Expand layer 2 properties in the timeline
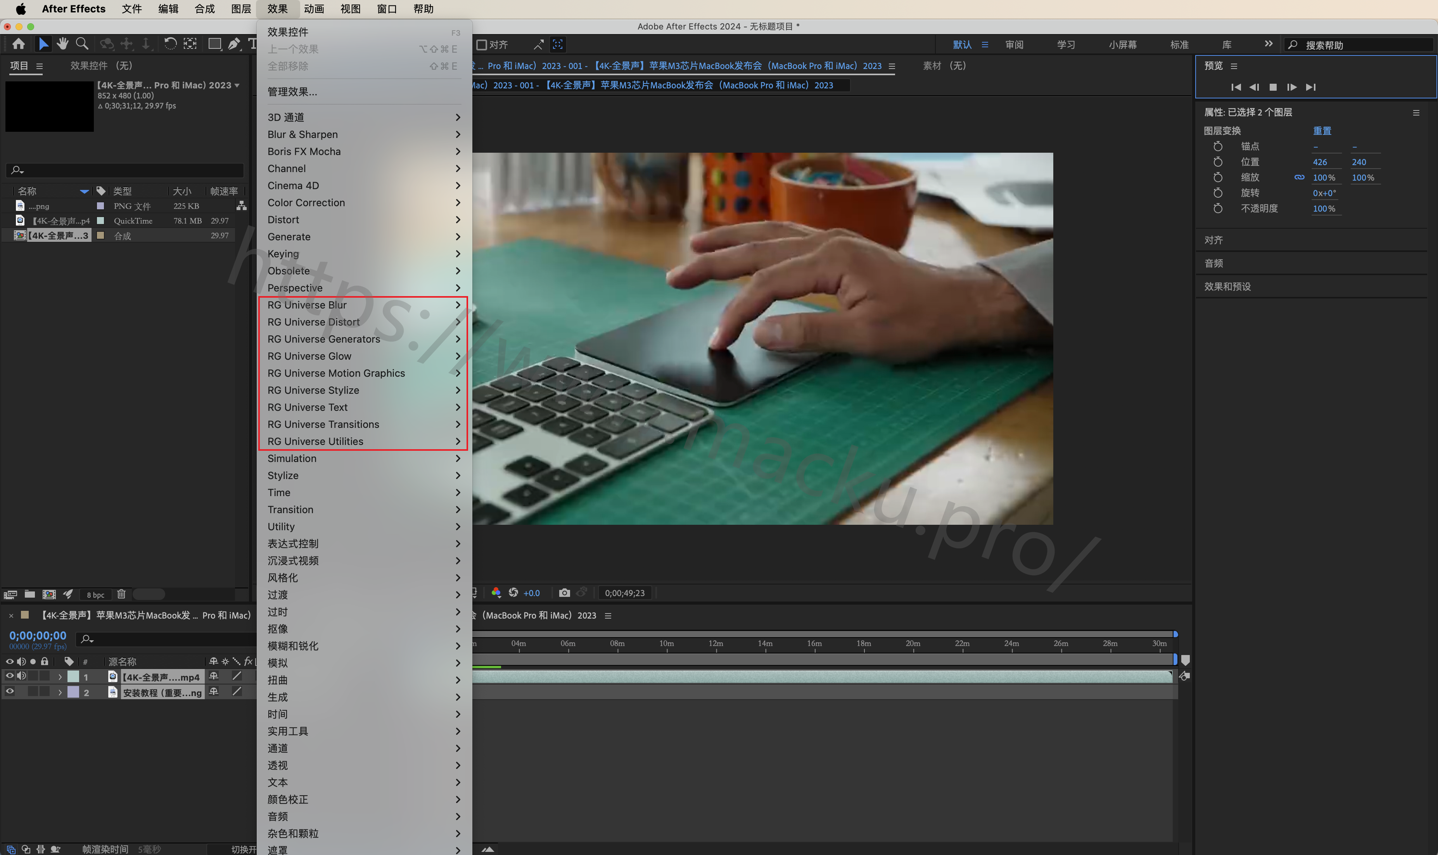Screen dimensions: 1438x855 [60, 693]
